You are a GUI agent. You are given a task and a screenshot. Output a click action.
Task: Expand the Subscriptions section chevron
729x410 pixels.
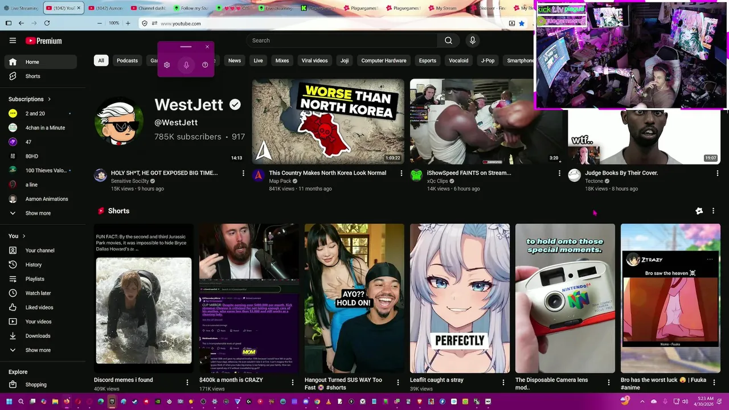(x=49, y=99)
